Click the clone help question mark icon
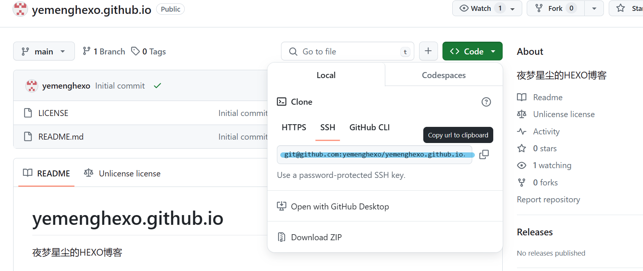This screenshot has height=271, width=643. [x=486, y=102]
